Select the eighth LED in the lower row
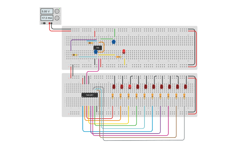This screenshot has width=237, height=148. tap(170, 87)
